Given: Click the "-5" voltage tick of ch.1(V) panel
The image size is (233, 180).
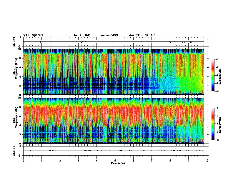Looking at the screenshot, I should pyautogui.click(x=20, y=46).
